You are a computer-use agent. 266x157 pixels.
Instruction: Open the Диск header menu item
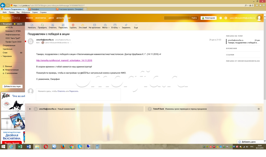tap(51, 18)
